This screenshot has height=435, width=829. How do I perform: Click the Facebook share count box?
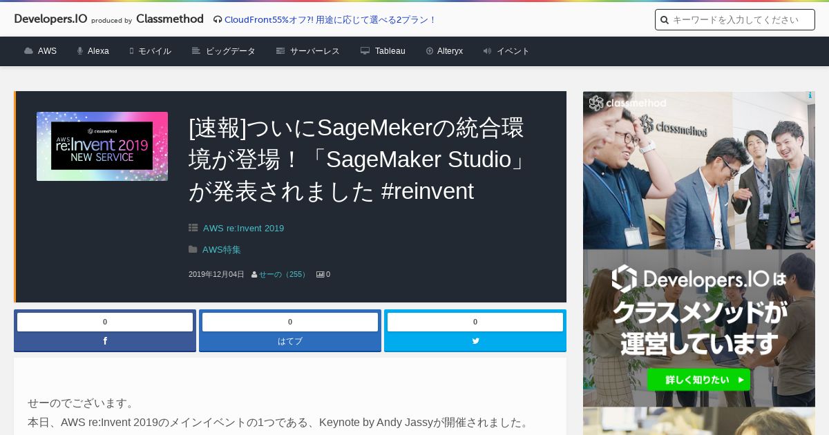[105, 322]
